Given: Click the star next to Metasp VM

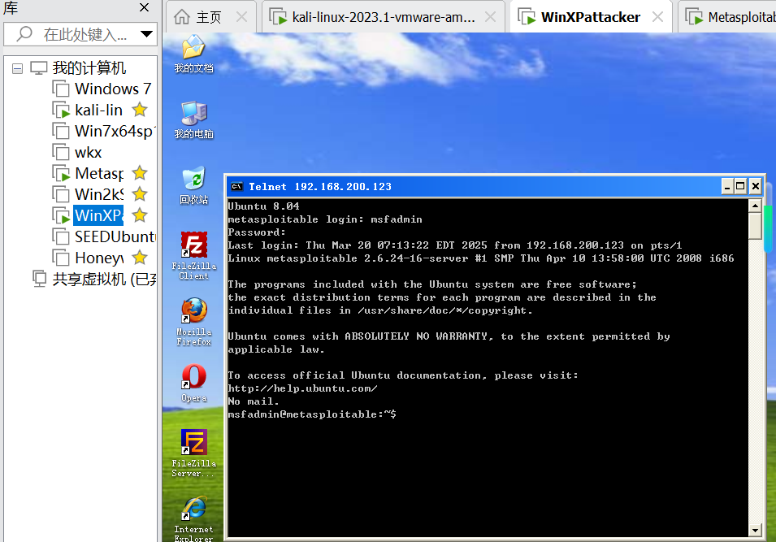Looking at the screenshot, I should pyautogui.click(x=140, y=173).
